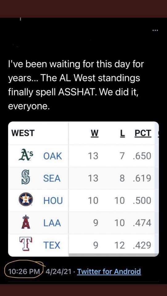Sort standings by the PCT column header
The width and height of the screenshot is (167, 296).
coord(143,133)
